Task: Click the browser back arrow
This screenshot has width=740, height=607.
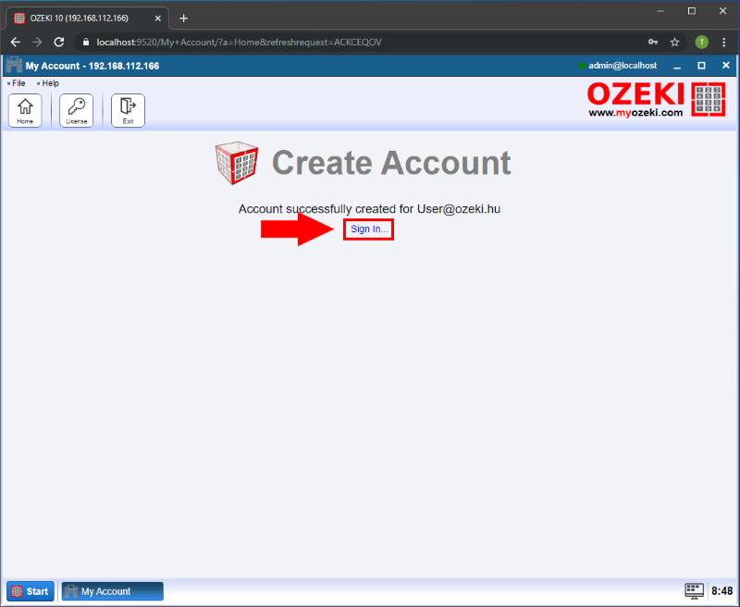Action: coord(16,43)
